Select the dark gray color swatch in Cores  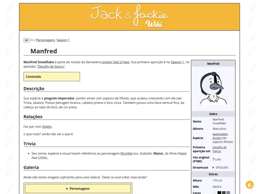[x=224, y=193]
